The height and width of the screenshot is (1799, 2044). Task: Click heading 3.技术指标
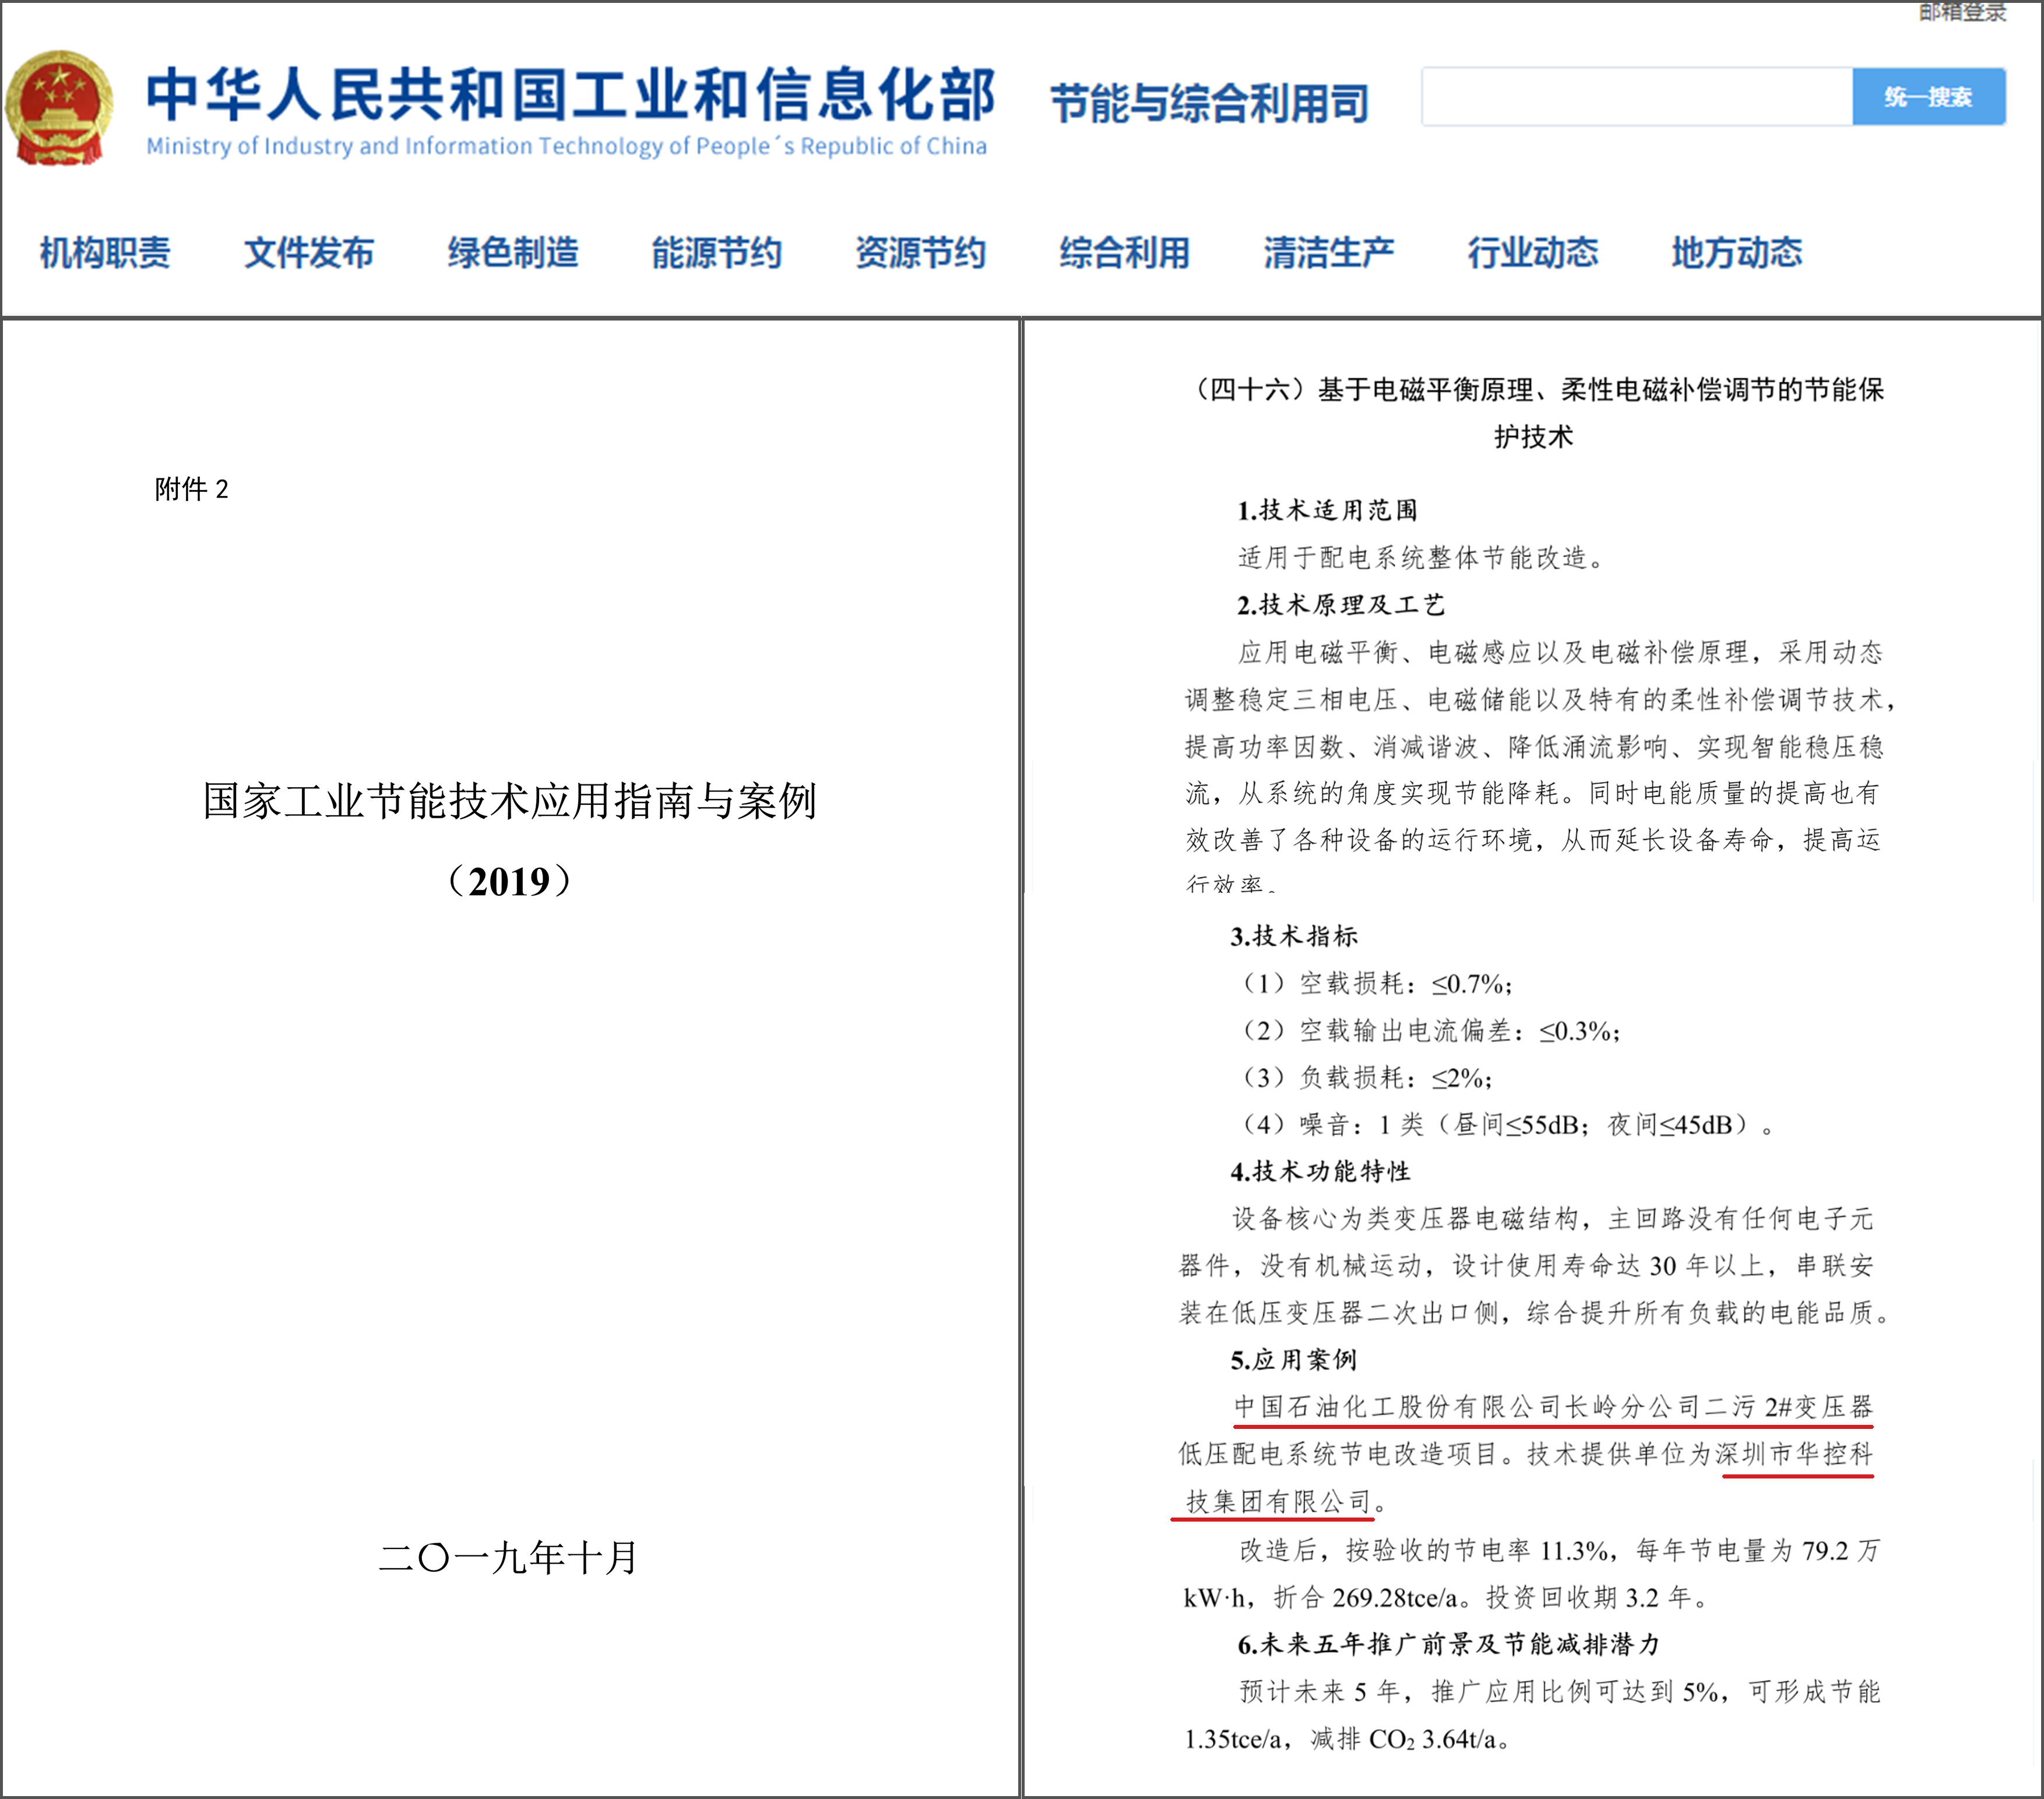point(1294,936)
